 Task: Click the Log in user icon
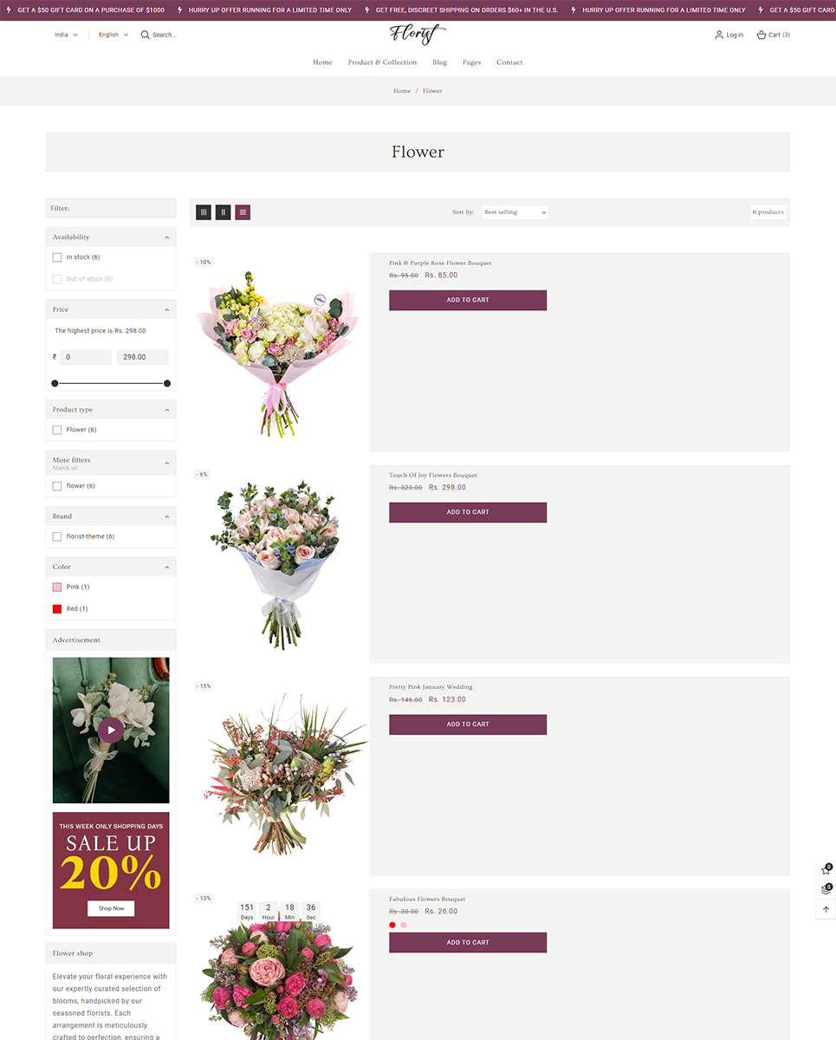(719, 35)
